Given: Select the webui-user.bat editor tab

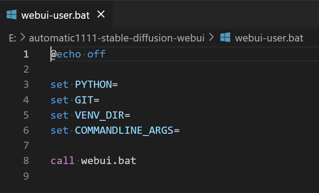Looking at the screenshot, I should [x=56, y=15].
